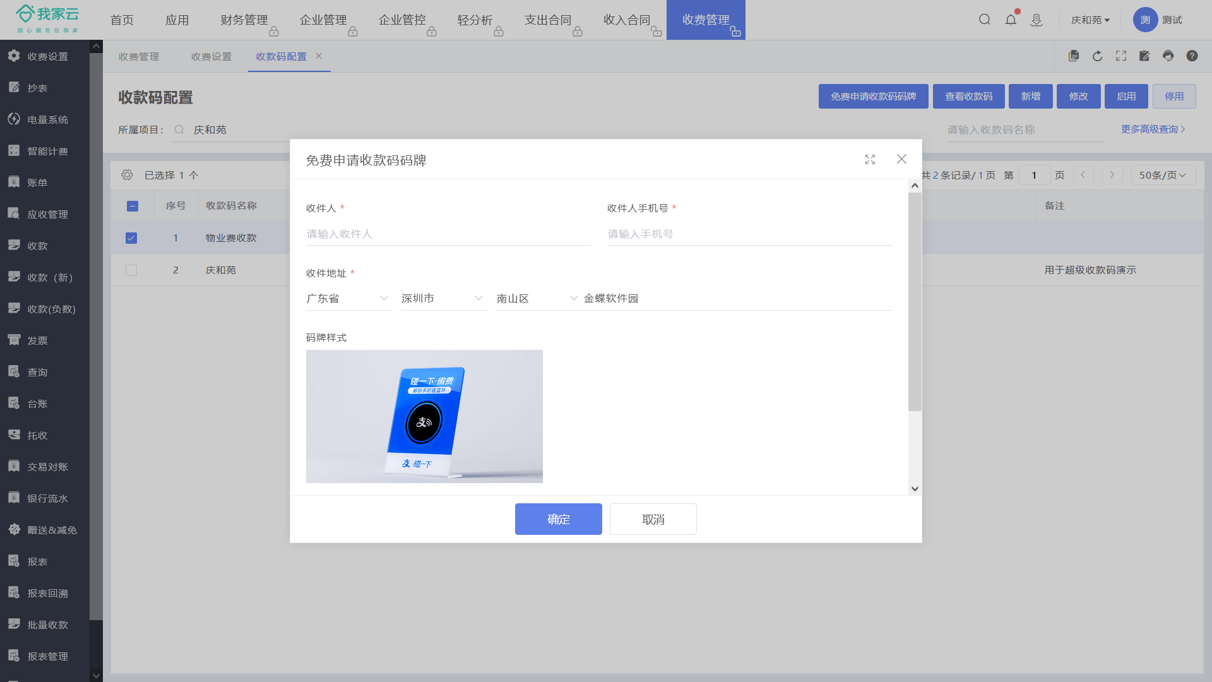Open the customer service headset icon

(1168, 56)
